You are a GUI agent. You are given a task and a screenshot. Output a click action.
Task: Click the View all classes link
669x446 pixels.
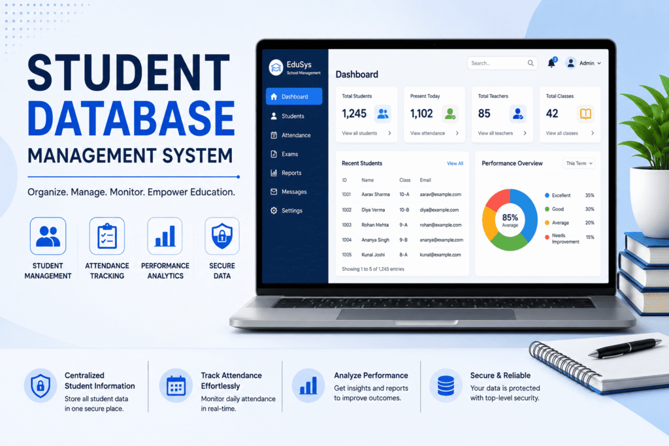click(562, 133)
